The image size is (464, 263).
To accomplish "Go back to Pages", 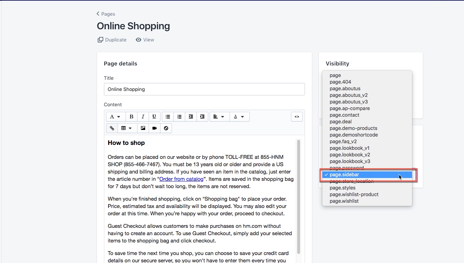I will [x=106, y=14].
